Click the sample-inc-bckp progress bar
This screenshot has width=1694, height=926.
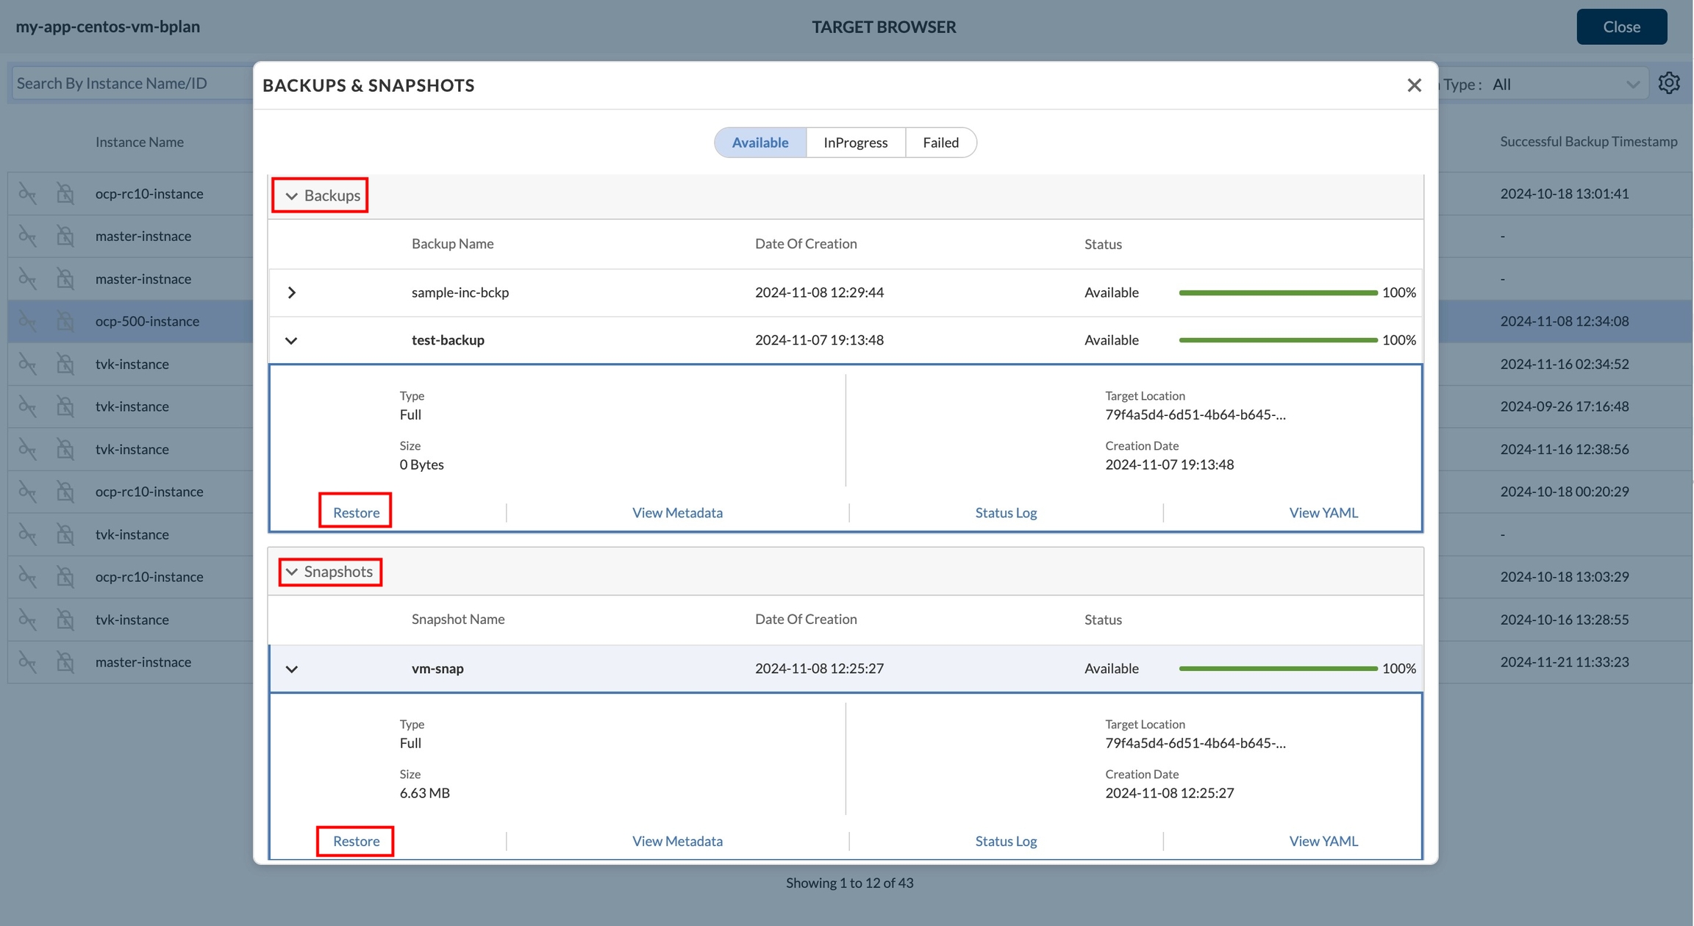pyautogui.click(x=1277, y=292)
